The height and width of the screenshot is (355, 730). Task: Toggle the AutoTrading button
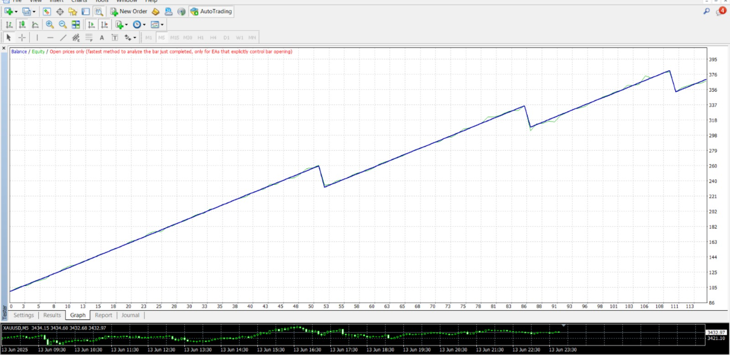pos(211,11)
